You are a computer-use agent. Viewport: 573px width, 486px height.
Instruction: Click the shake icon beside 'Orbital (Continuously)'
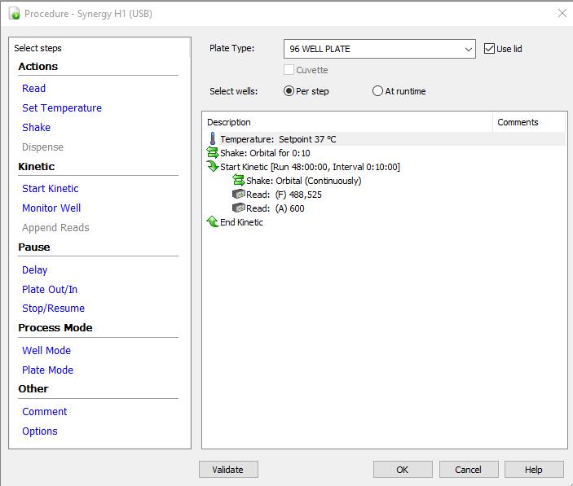pyautogui.click(x=239, y=180)
